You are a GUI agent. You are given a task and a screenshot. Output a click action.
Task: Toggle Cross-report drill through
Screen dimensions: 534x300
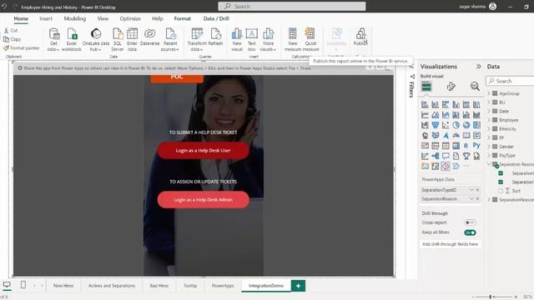coord(470,222)
